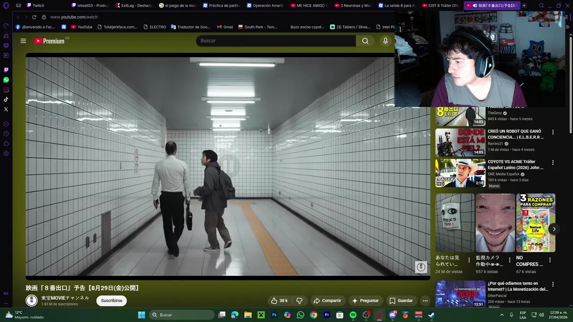Image resolution: width=573 pixels, height=322 pixels.
Task: Open options for 'NO COMPRES' short
Action: (x=550, y=260)
